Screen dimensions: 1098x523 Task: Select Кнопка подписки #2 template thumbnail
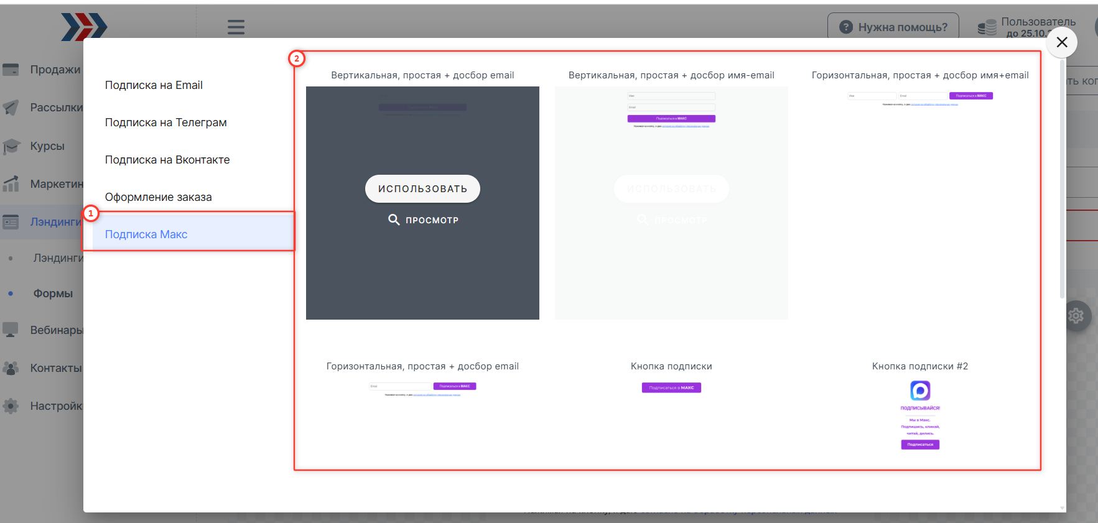[x=920, y=415]
